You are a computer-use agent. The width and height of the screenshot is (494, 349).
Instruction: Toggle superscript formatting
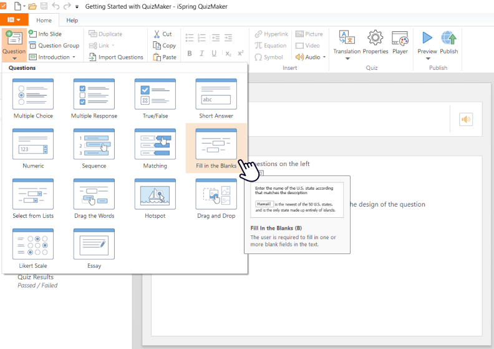tap(240, 53)
